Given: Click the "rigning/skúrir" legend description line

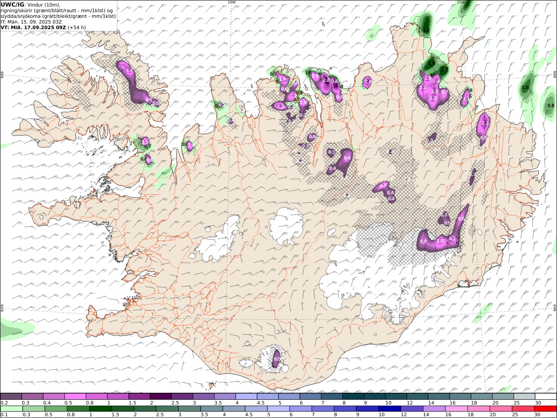Looking at the screenshot, I should click(57, 10).
